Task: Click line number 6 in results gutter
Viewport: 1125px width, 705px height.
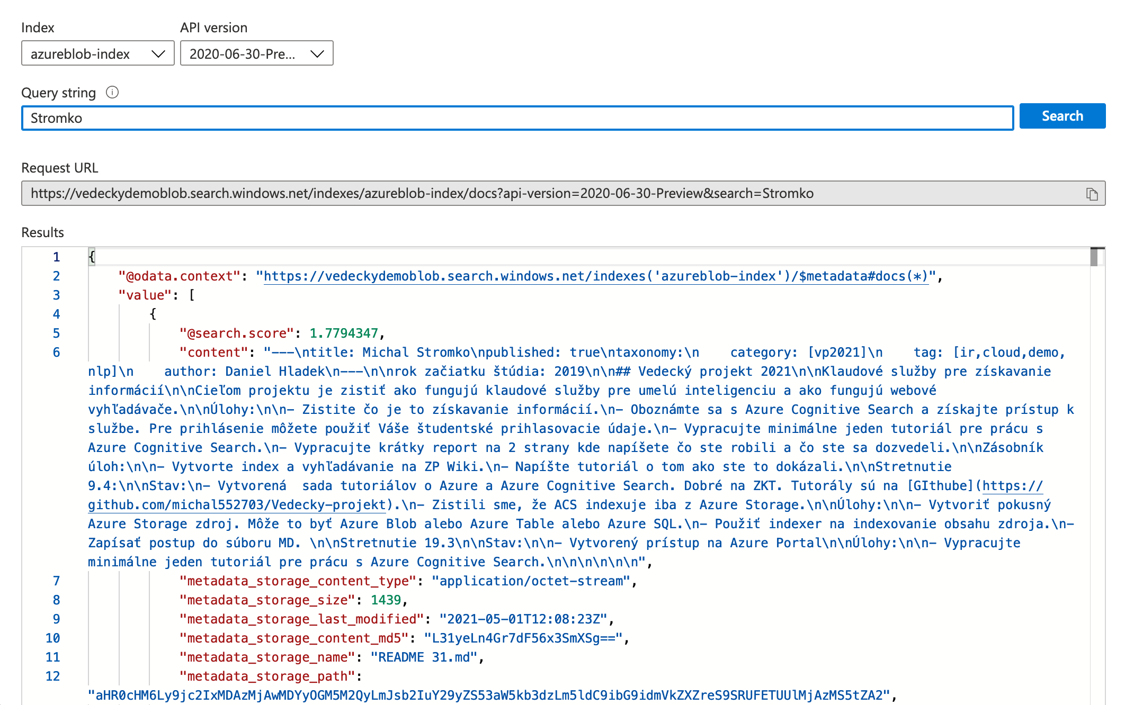Action: (x=56, y=352)
